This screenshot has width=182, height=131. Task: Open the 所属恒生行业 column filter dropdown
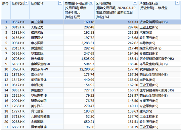(177, 3)
